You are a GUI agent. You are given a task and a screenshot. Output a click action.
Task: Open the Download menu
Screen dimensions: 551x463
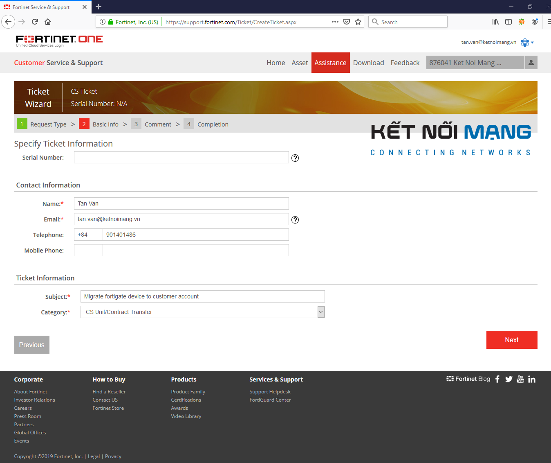tap(369, 63)
